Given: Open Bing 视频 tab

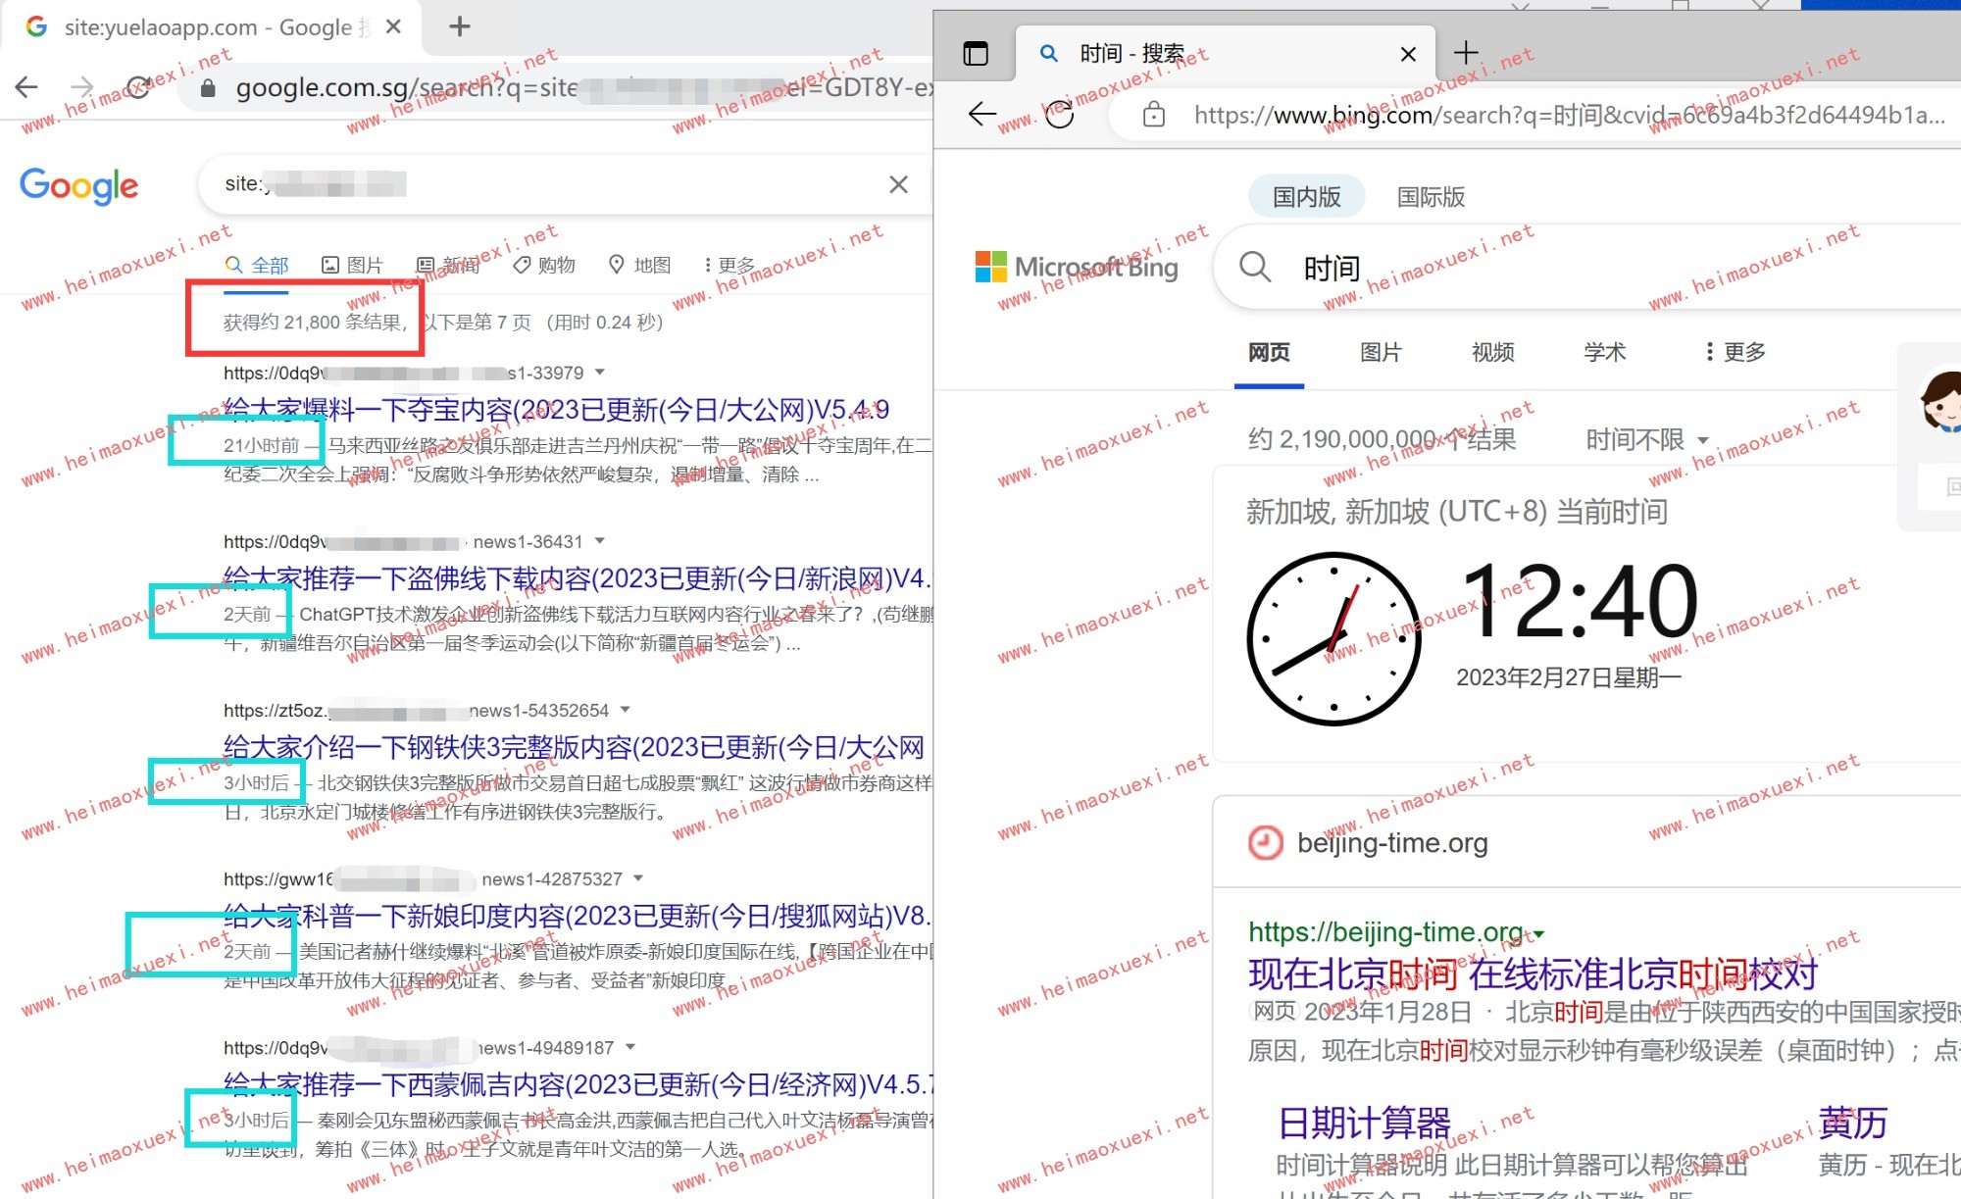Looking at the screenshot, I should 1492,352.
